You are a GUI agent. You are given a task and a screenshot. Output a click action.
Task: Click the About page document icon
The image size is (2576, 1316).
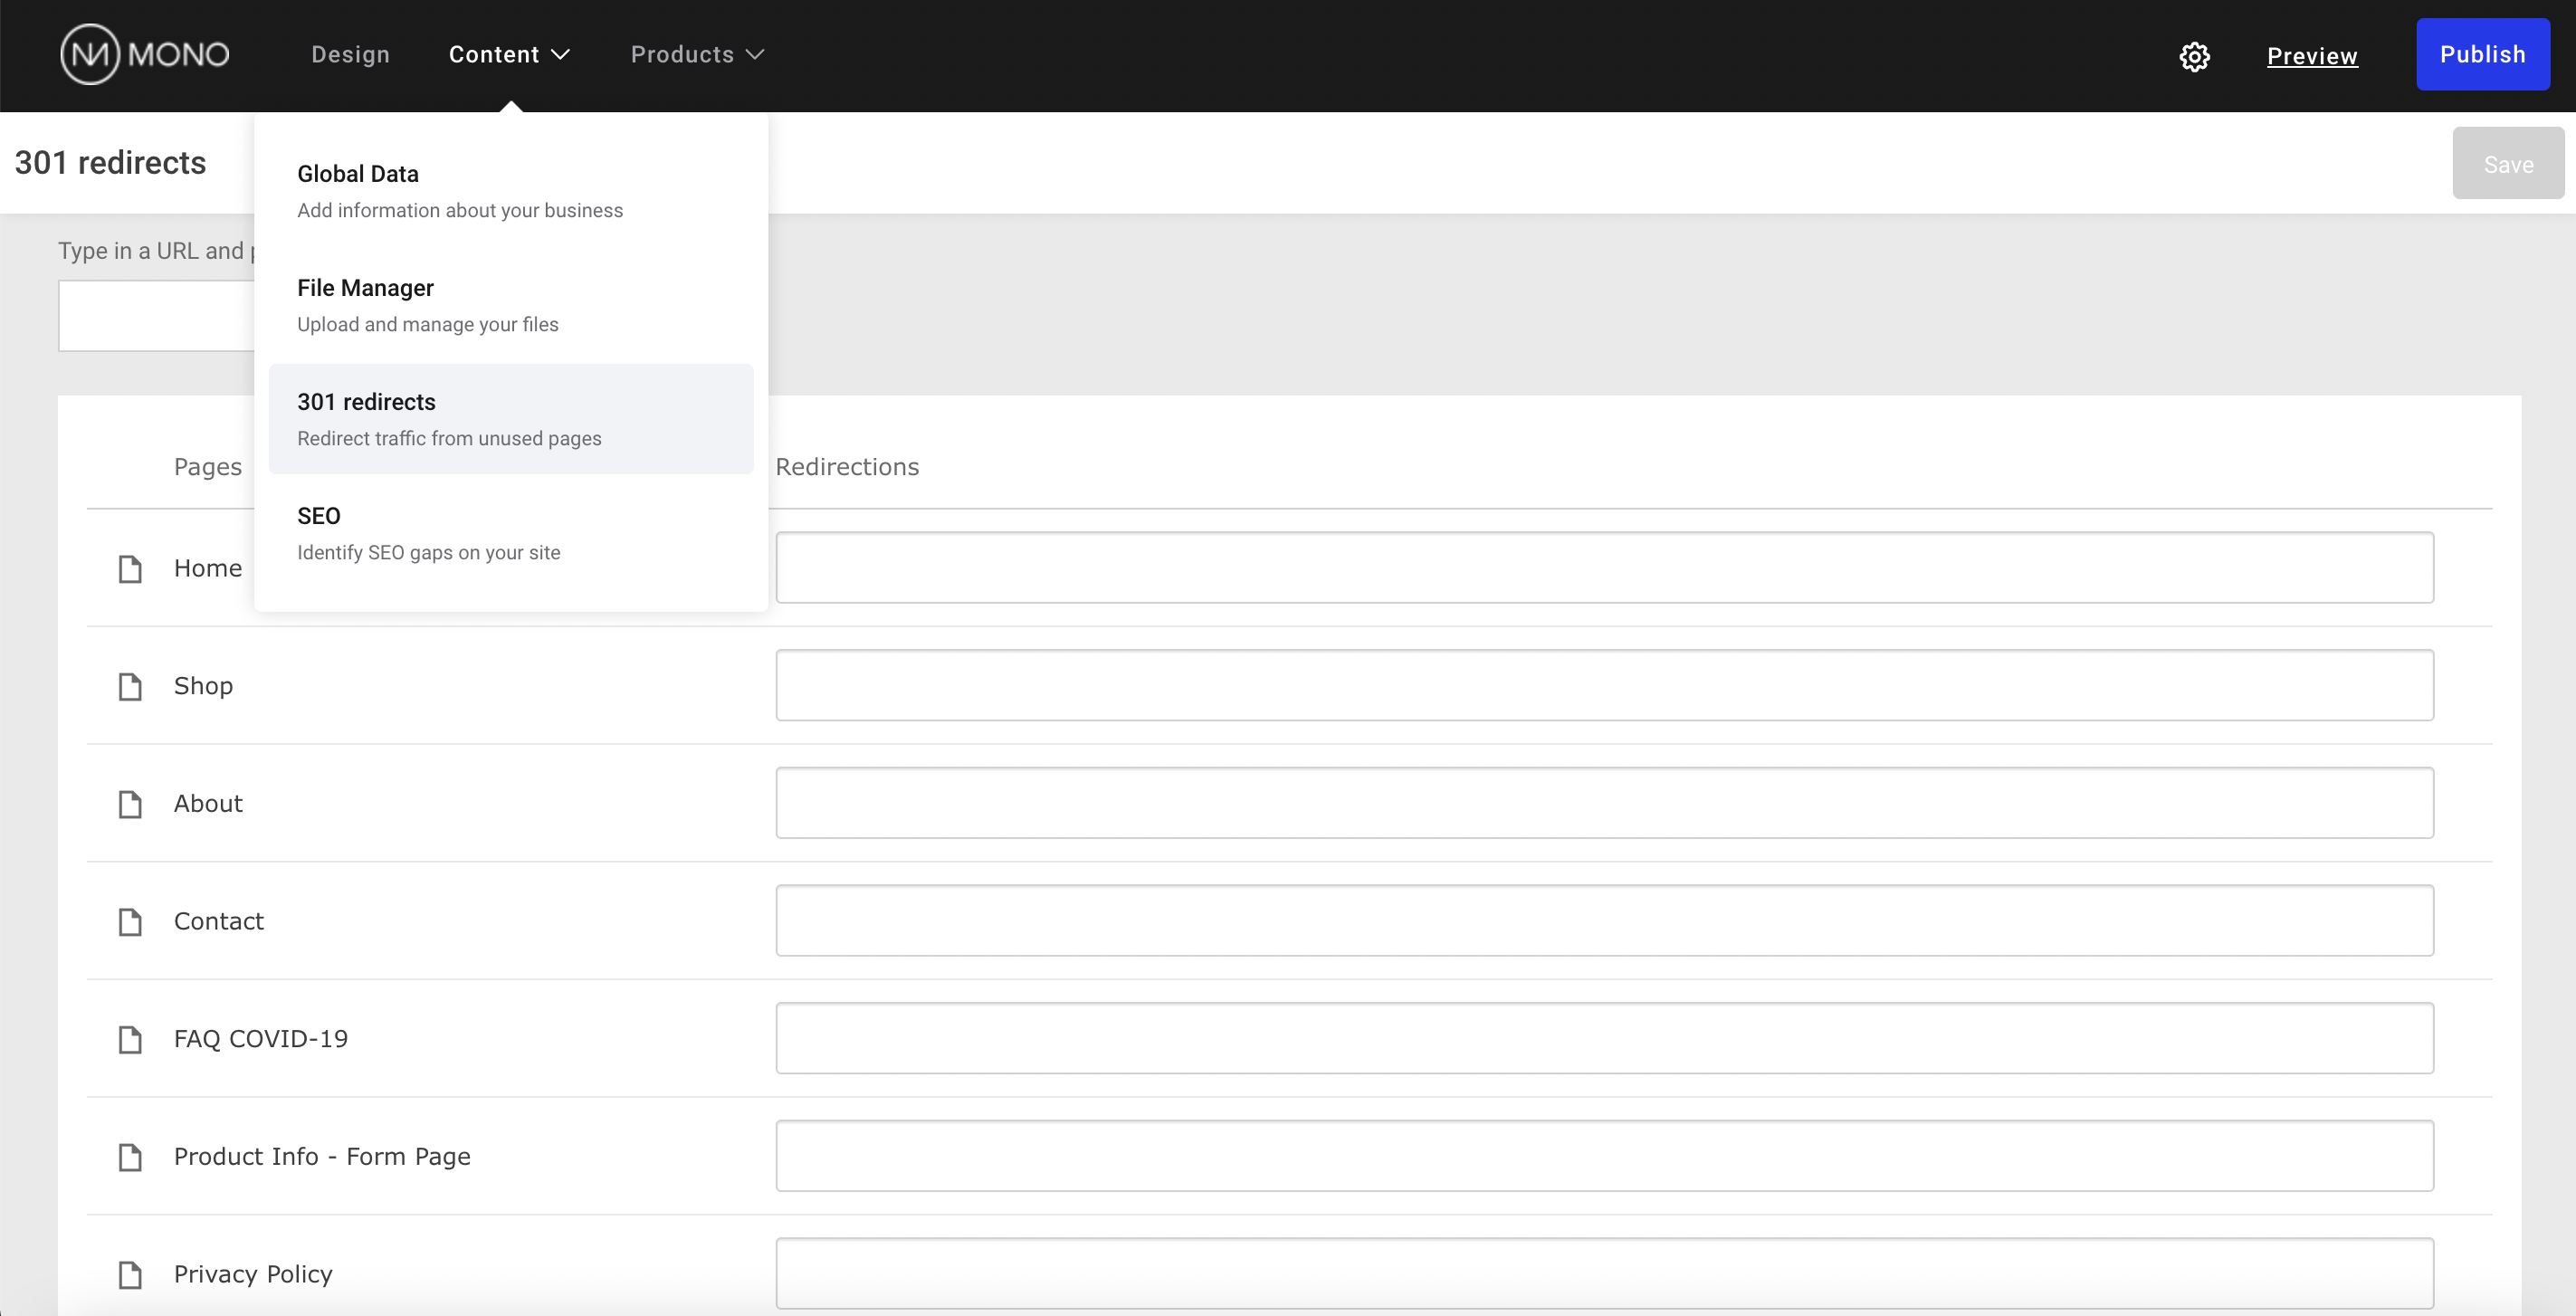tap(130, 804)
